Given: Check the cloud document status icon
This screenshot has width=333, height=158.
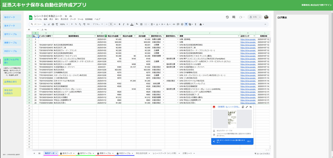Looking at the screenshot, I should click(x=70, y=16).
